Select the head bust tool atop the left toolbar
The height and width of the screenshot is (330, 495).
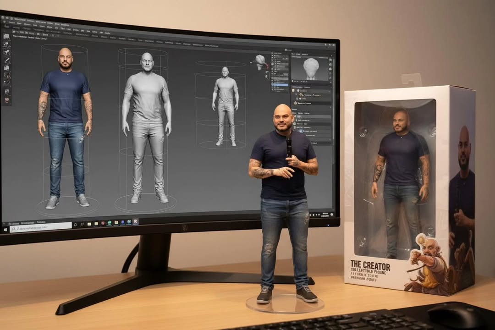6,36
